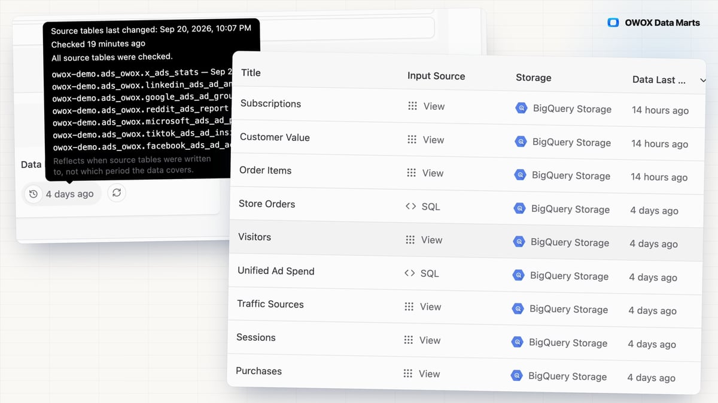Click the linkedin_ads line in tooltip

pos(142,85)
